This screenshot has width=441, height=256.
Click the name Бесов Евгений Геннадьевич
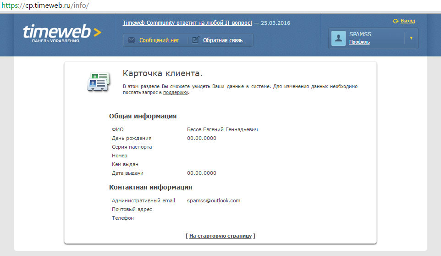(x=222, y=129)
